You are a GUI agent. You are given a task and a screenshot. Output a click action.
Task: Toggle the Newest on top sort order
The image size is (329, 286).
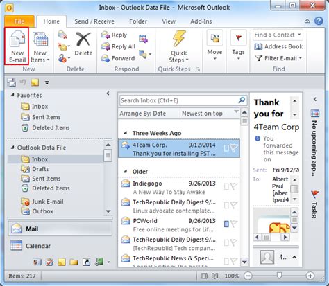click(202, 114)
